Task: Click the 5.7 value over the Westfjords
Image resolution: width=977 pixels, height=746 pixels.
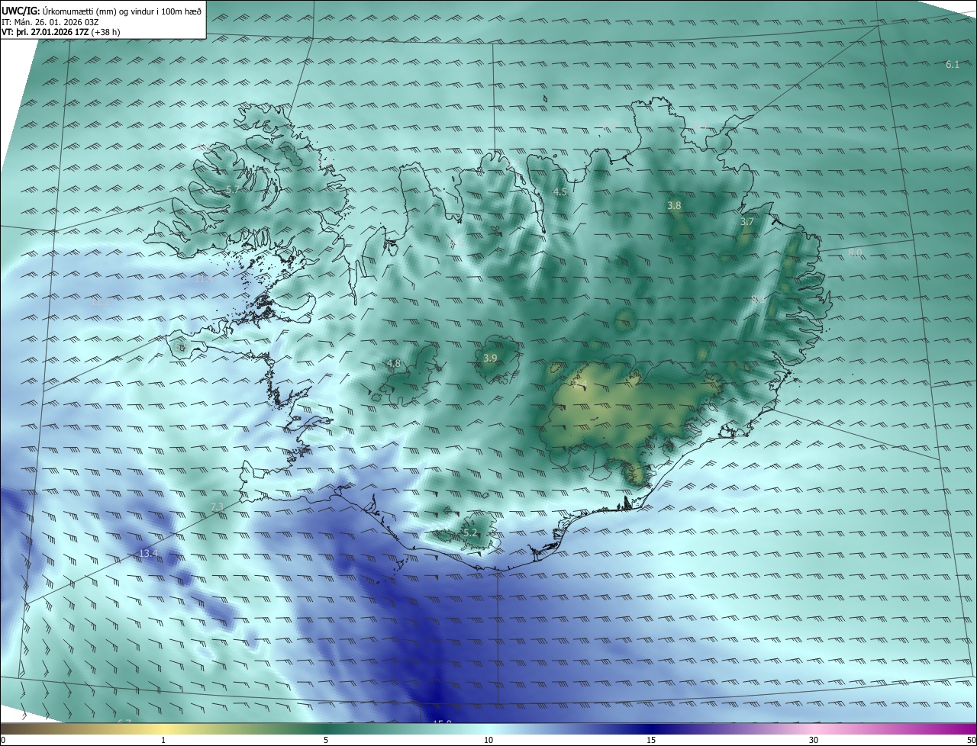Action: point(232,189)
